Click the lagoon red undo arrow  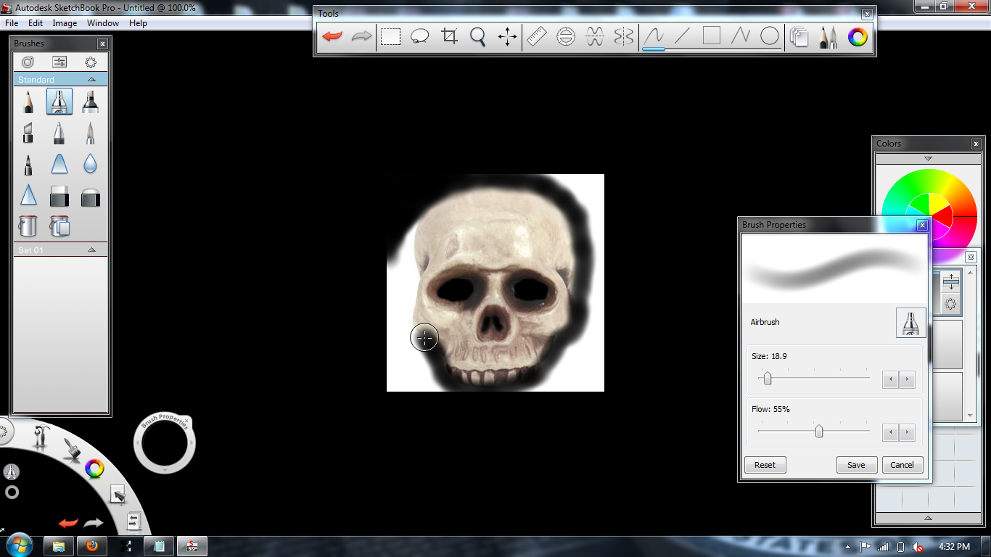pyautogui.click(x=68, y=523)
